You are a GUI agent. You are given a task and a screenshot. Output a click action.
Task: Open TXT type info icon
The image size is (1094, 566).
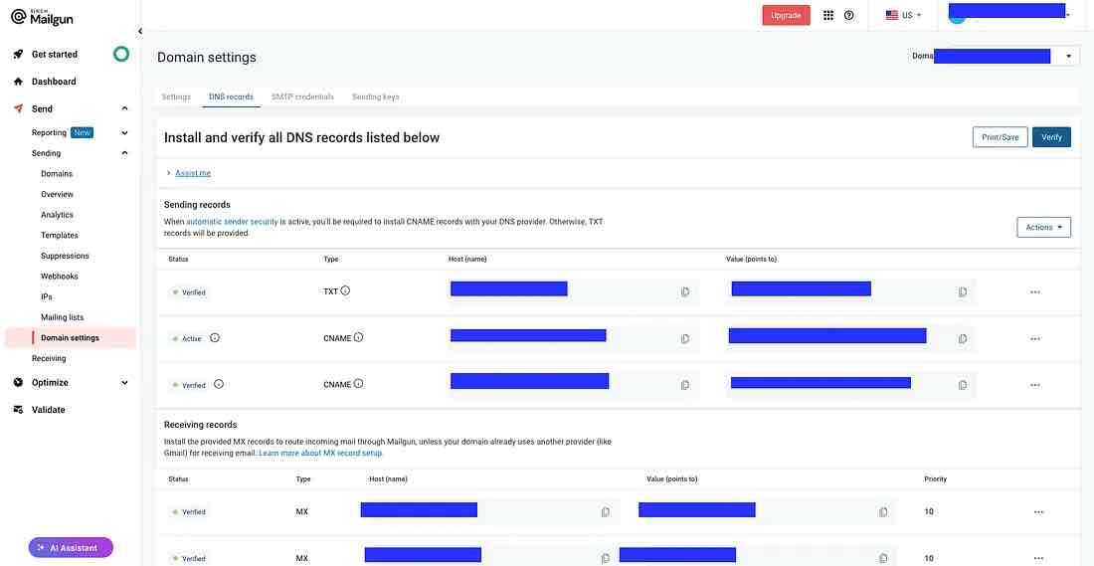345,290
